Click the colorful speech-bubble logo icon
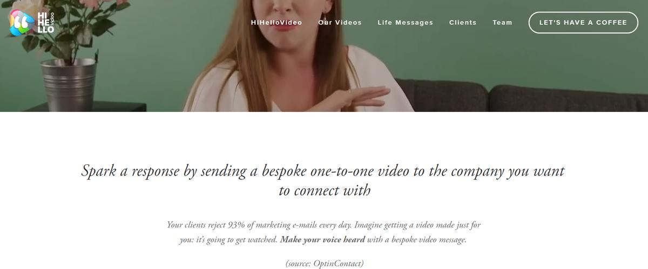The width and height of the screenshot is (648, 269). click(21, 23)
